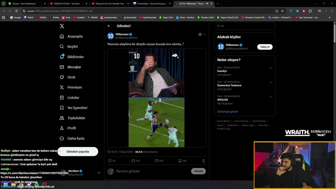336x189 pixels.
Task: Click the share icon under the post
Action: [203, 161]
